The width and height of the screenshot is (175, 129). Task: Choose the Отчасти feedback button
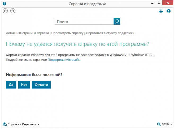[41, 85]
